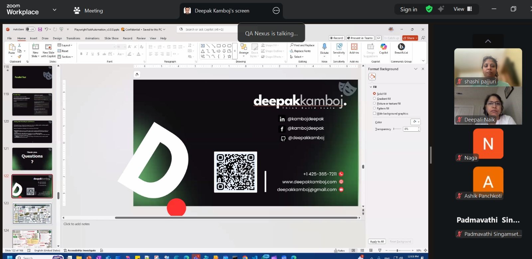Check Hide background graphics
Viewport: 532px width, 259px height.
(374, 113)
